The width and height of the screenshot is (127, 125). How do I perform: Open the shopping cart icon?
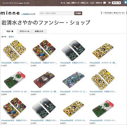pyautogui.click(x=109, y=3)
